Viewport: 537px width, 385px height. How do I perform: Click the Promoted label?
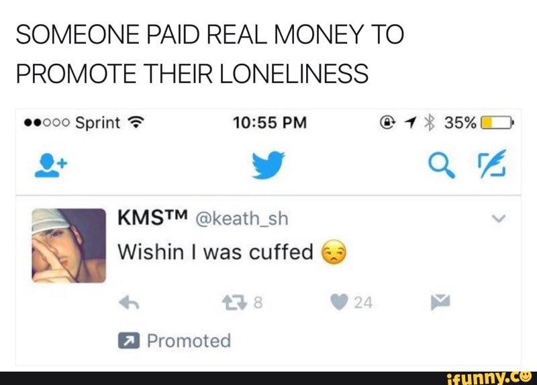pyautogui.click(x=189, y=341)
